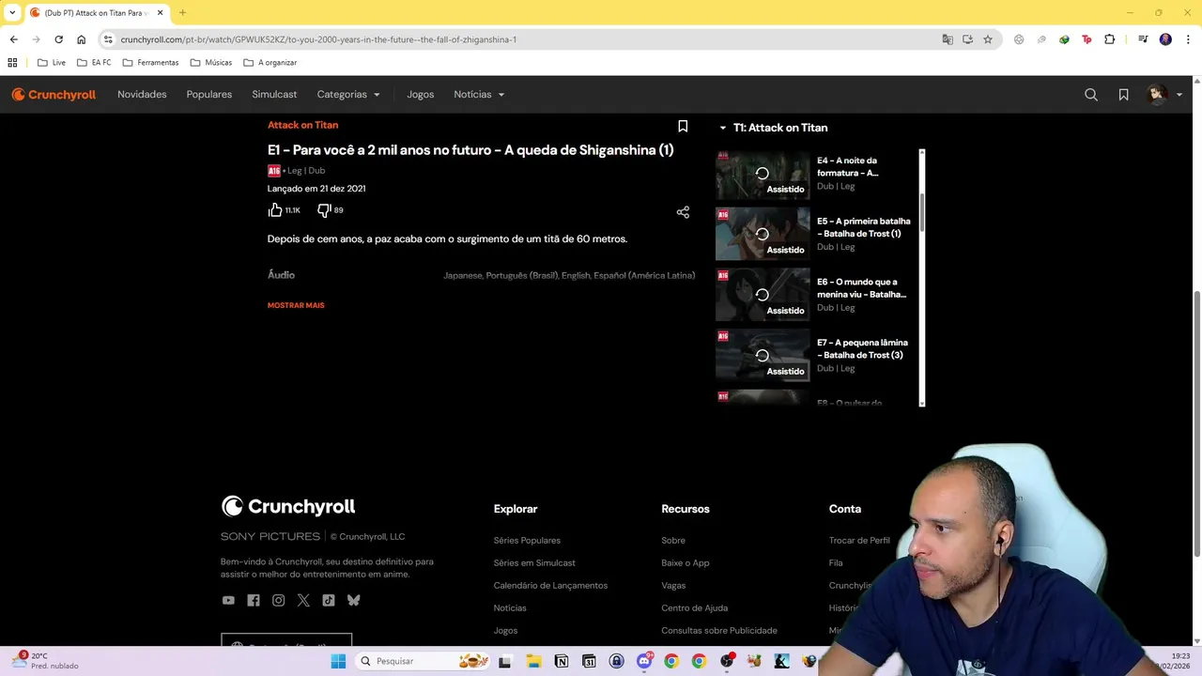Open Crunchyroll X (Twitter) footer icon
This screenshot has height=676, width=1202.
coord(303,600)
